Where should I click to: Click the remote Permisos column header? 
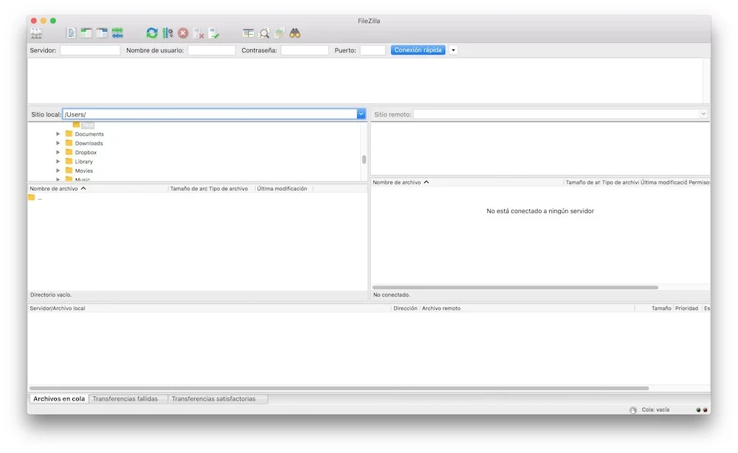click(x=699, y=182)
